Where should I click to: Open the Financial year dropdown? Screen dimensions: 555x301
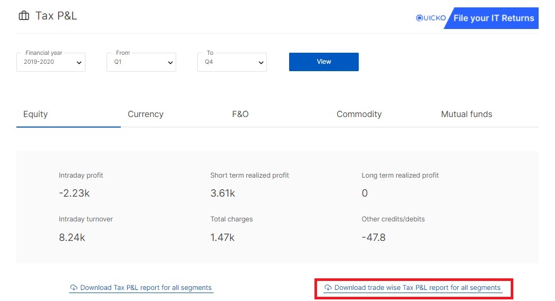51,62
